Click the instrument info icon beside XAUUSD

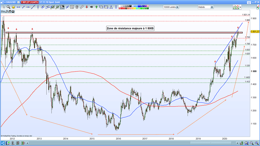pos(18,2)
